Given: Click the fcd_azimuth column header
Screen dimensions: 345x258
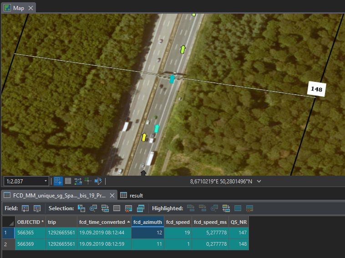Looking at the screenshot, I should [147, 222].
